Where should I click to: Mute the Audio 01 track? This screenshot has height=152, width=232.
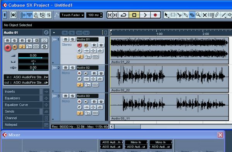[x=65, y=39]
